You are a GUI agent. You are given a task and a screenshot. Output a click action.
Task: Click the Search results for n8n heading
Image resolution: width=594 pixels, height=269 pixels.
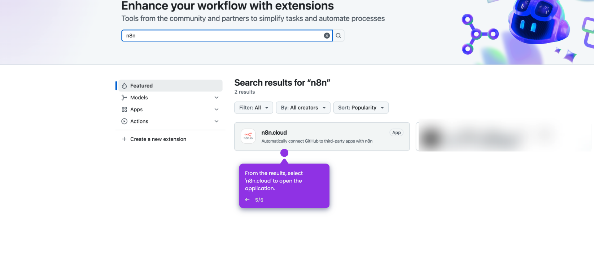(x=282, y=82)
